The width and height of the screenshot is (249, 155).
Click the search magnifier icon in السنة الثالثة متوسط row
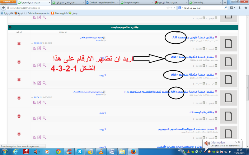[x=45, y=83]
